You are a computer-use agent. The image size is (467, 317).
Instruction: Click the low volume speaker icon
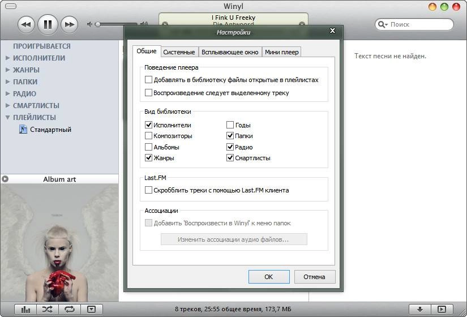[89, 24]
